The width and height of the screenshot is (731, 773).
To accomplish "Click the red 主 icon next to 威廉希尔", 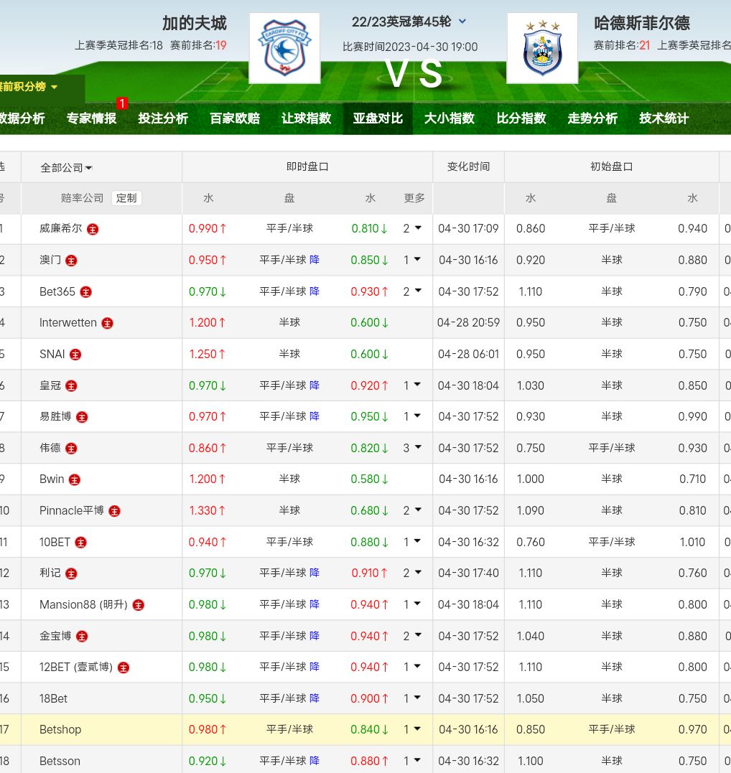I will tap(93, 229).
